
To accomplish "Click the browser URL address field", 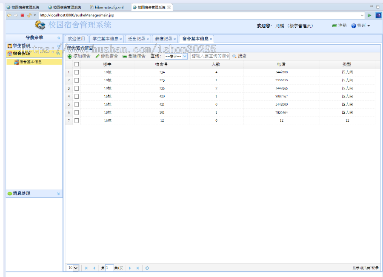I will point(200,15).
